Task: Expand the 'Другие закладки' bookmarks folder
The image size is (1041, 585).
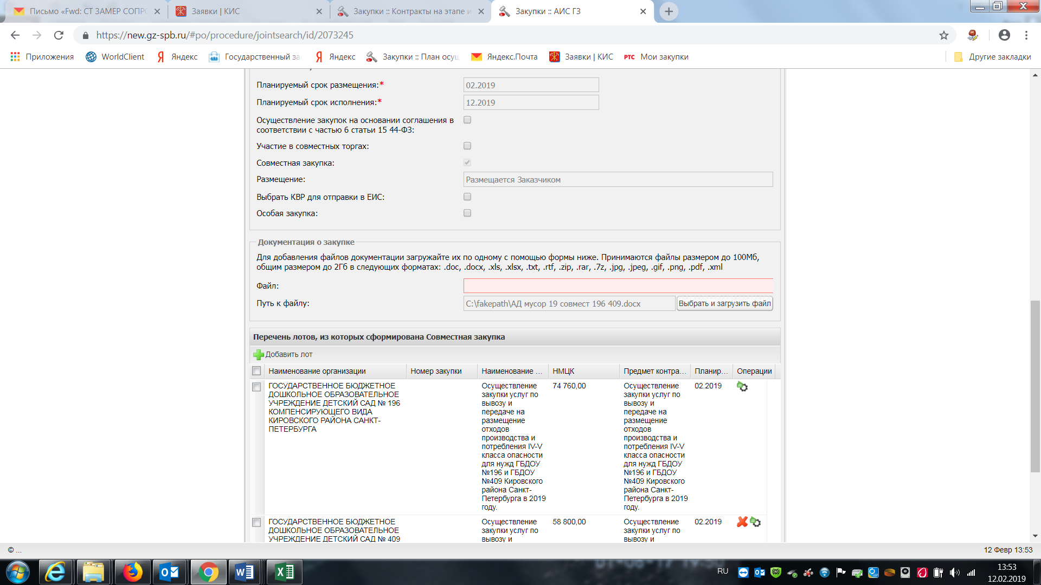Action: tap(992, 57)
